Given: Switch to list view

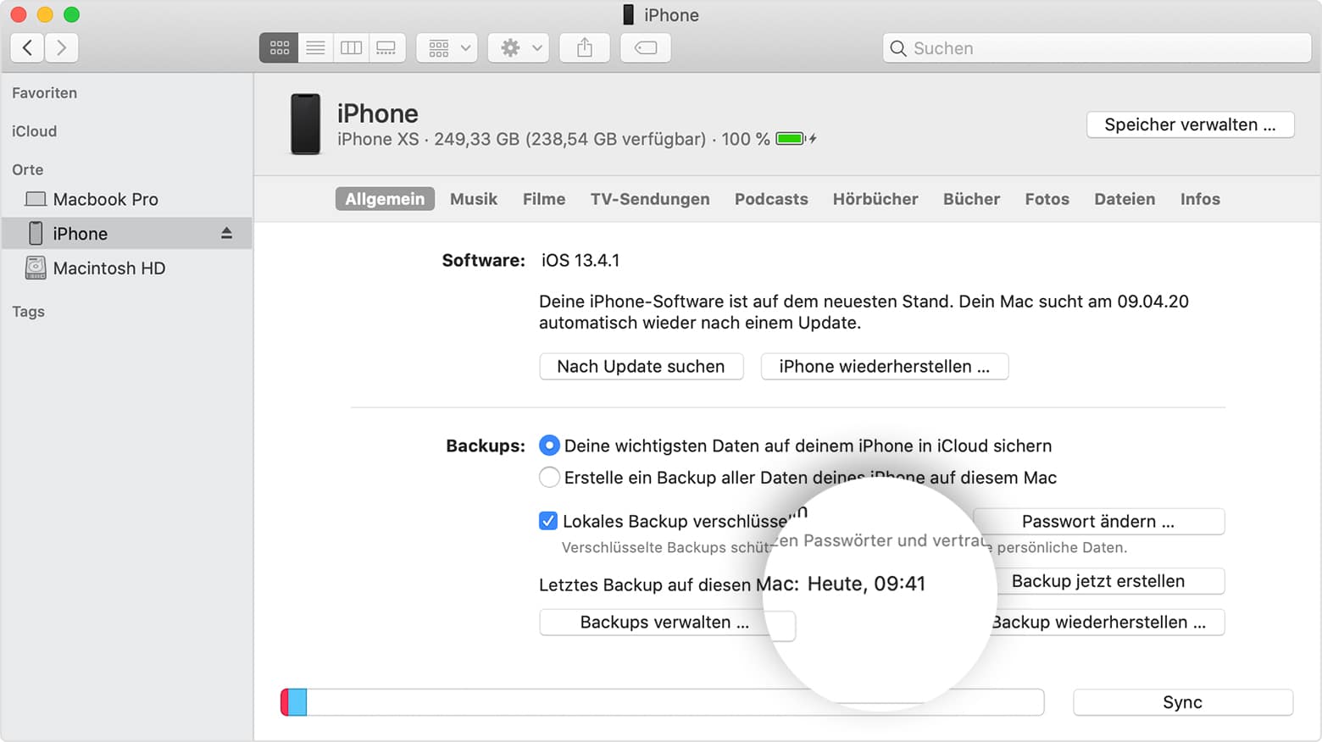Looking at the screenshot, I should pos(315,48).
